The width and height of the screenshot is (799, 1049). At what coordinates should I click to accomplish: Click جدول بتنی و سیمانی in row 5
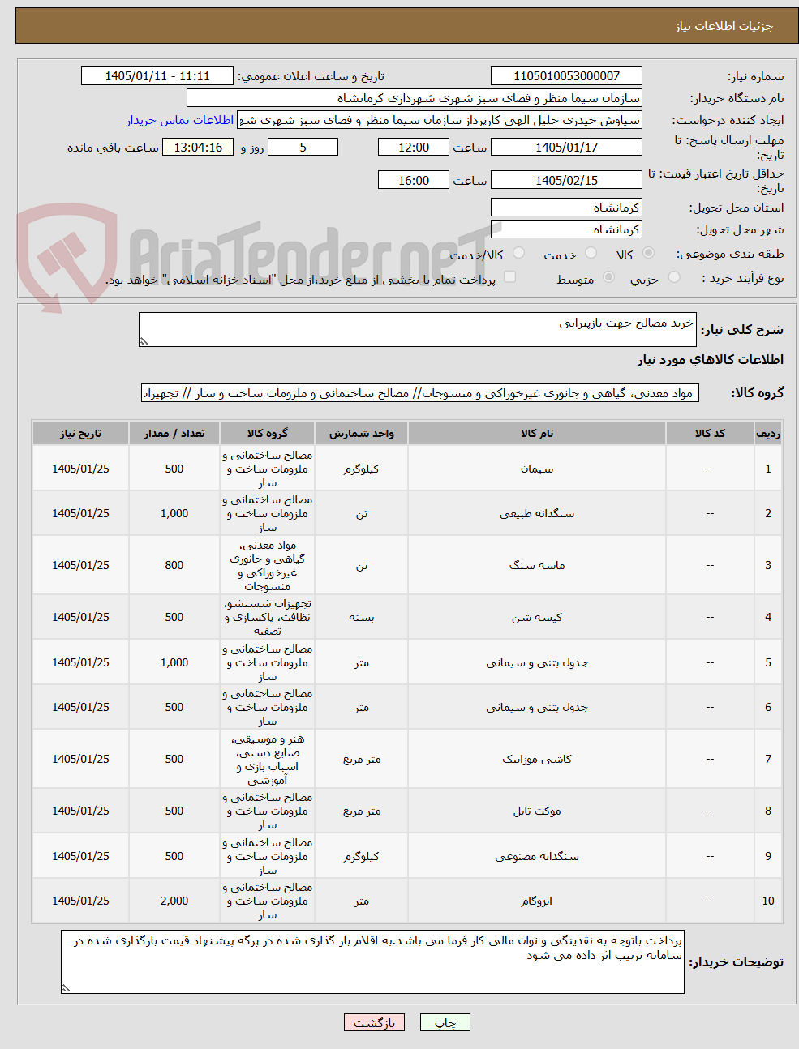(537, 662)
